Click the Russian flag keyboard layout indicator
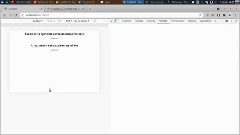This screenshot has height=135, width=240. coord(237,2)
